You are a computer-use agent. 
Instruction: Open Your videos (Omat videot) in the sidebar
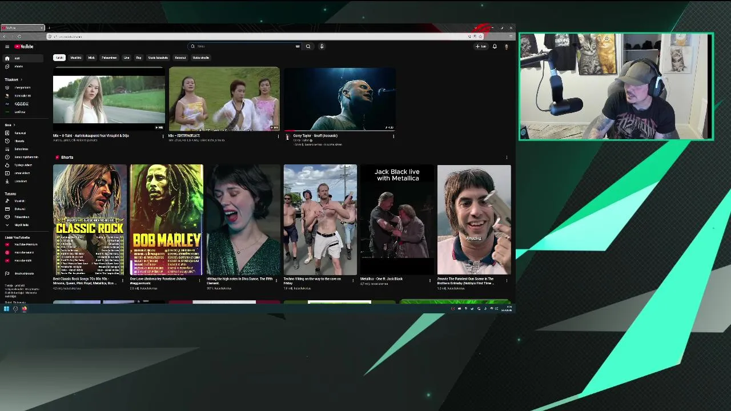click(x=22, y=173)
